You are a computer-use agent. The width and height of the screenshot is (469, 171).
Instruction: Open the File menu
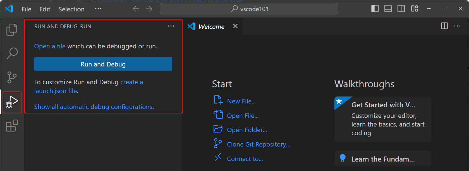(27, 9)
